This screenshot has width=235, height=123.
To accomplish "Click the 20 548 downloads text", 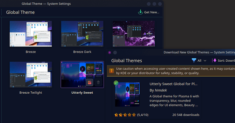I will pyautogui.click(x=186, y=115).
